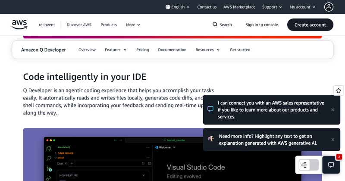Click the Create account button
Viewport: 345px width, 181px height.
point(310,25)
